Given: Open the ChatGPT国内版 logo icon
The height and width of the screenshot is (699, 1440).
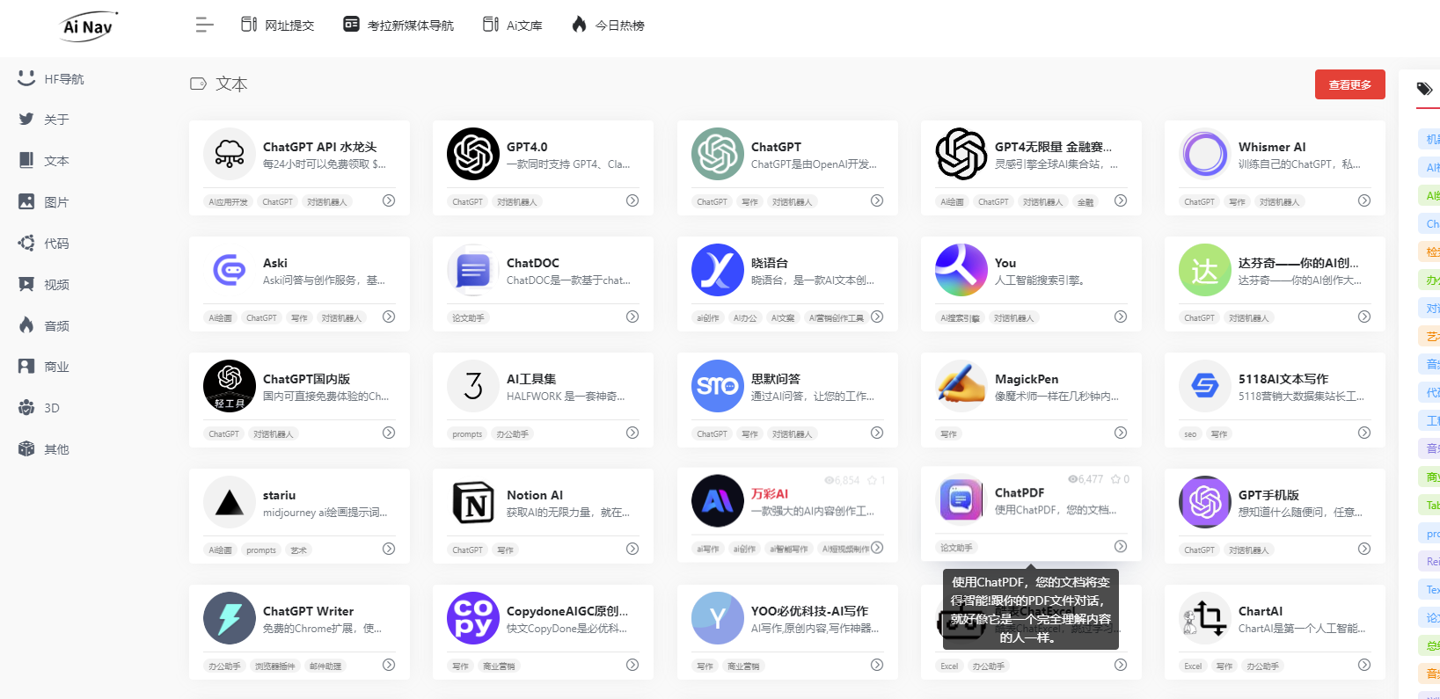Looking at the screenshot, I should coord(230,386).
